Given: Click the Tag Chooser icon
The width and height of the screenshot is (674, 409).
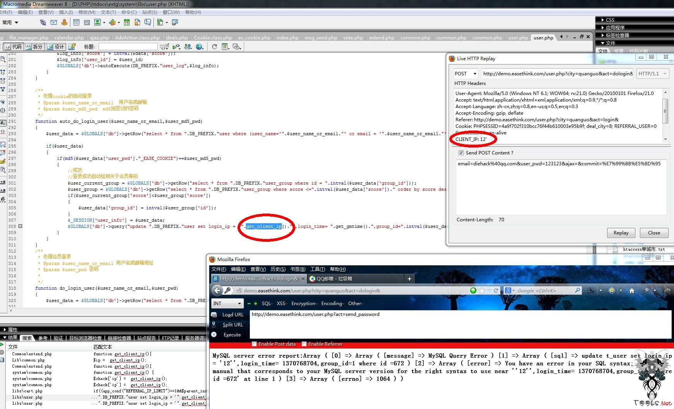Looking at the screenshot, I should point(175,22).
